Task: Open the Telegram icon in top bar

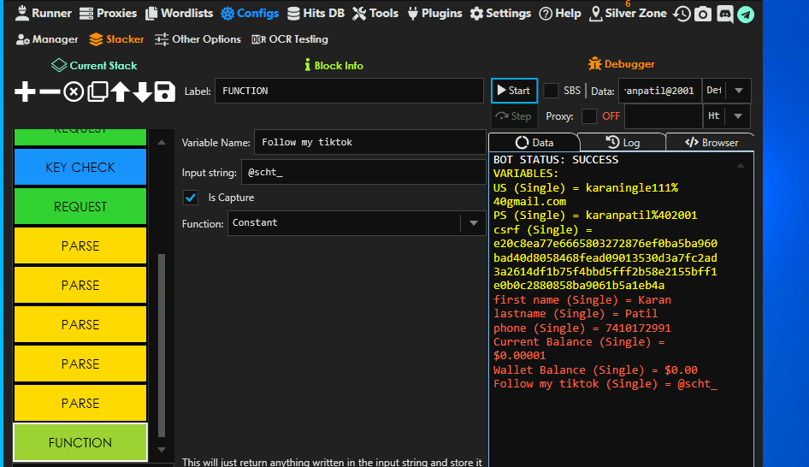Action: point(746,14)
